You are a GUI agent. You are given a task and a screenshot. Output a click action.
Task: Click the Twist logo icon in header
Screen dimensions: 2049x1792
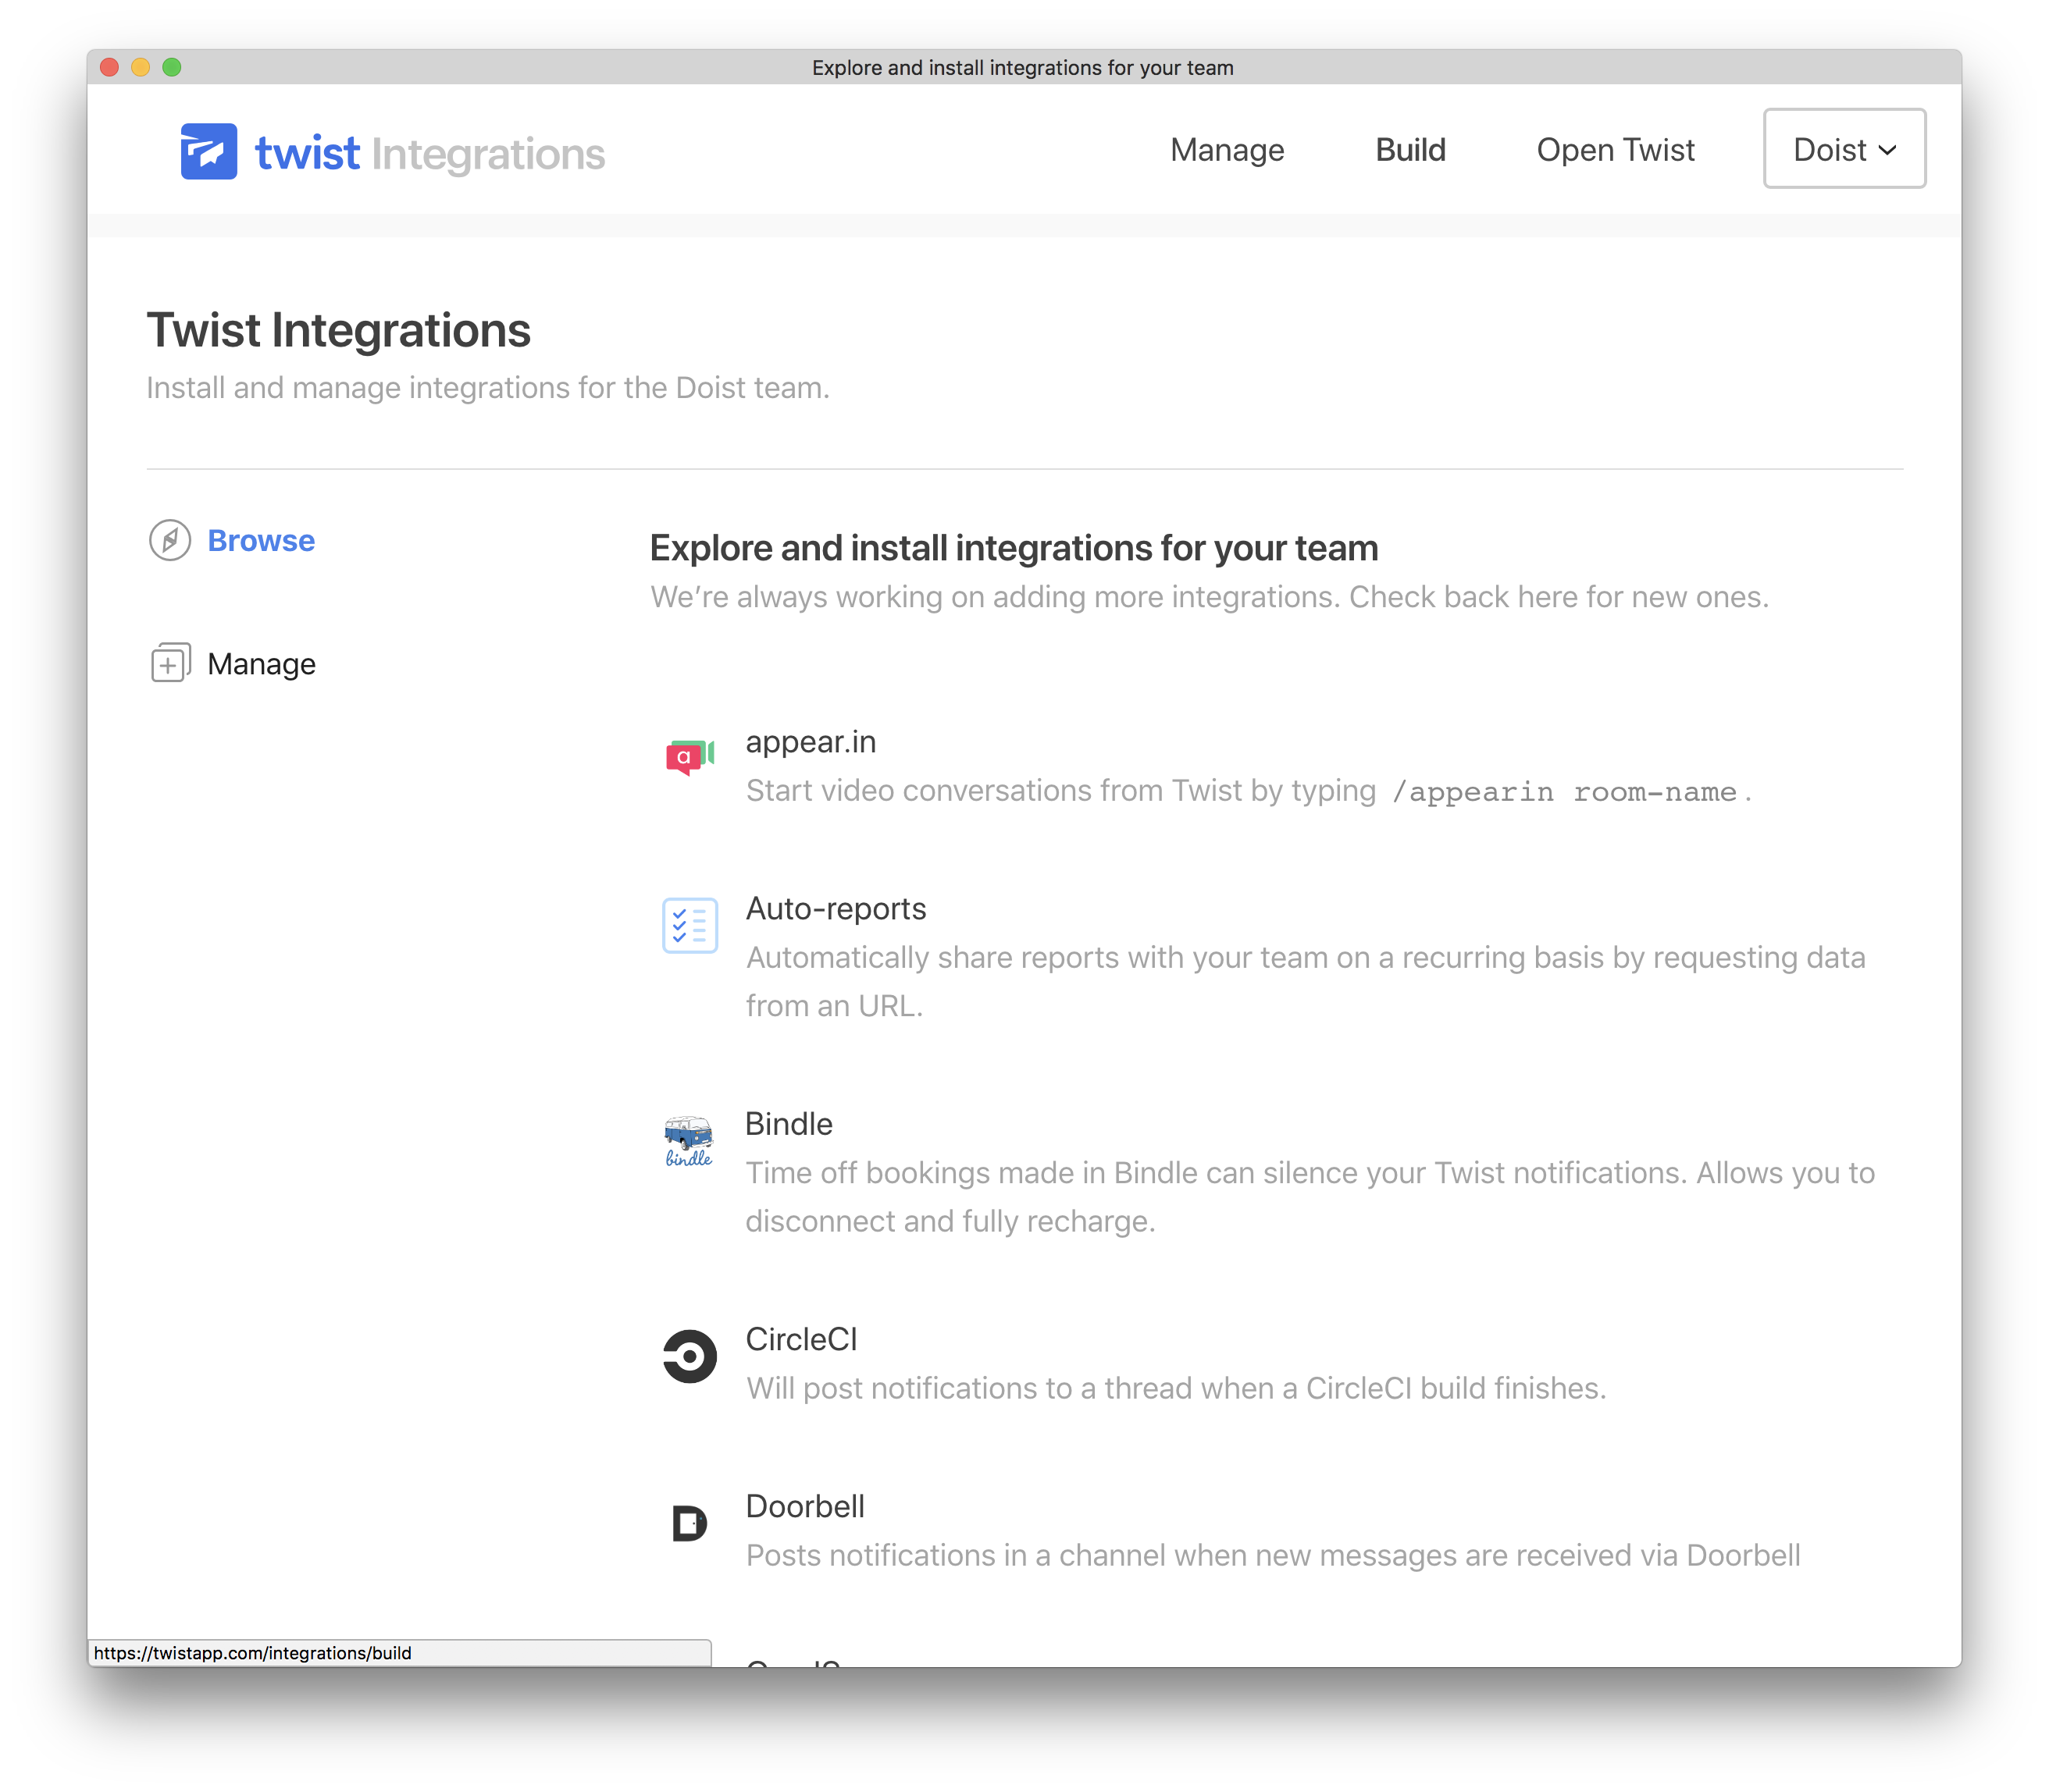pos(208,151)
